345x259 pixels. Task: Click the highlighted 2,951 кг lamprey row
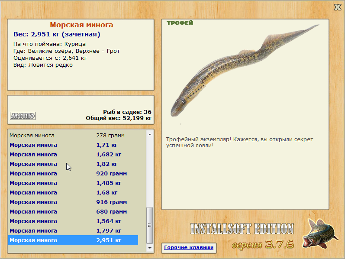tap(73, 240)
